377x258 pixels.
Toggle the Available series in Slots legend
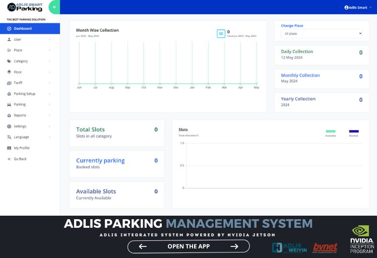331,132
